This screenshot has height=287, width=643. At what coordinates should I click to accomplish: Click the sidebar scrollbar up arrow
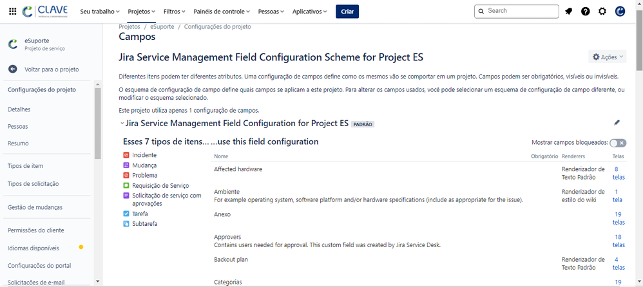97,85
